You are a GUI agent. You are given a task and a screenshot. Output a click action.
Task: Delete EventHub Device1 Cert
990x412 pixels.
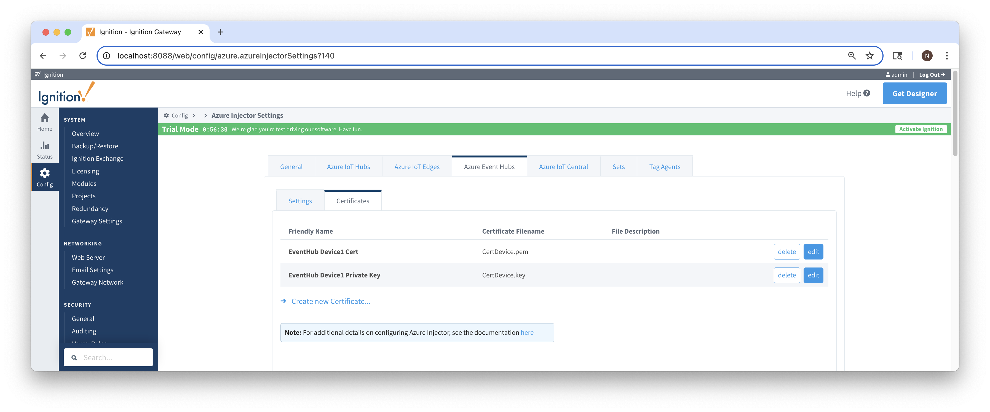[786, 251]
